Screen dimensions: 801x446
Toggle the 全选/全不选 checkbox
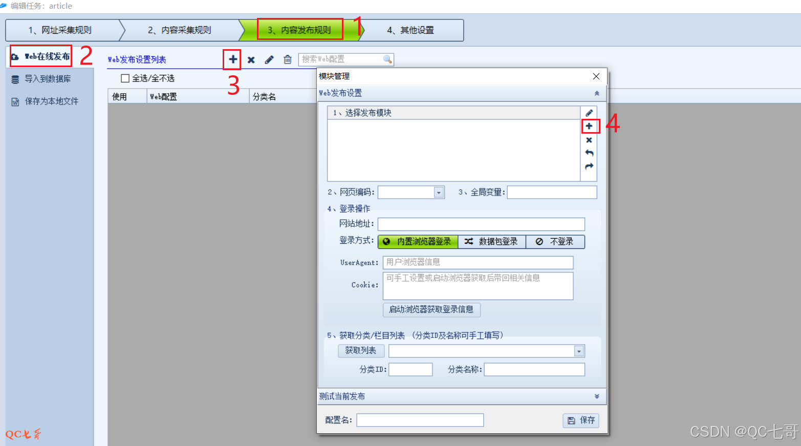tap(125, 78)
